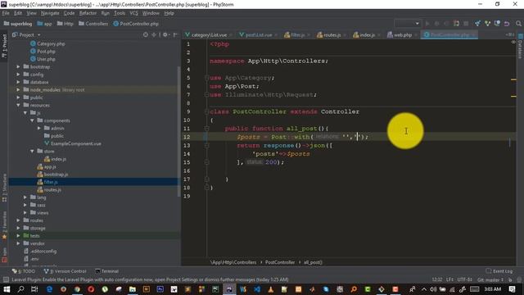The width and height of the screenshot is (524, 295).
Task: Open the Version Control tool window
Action: (x=65, y=271)
